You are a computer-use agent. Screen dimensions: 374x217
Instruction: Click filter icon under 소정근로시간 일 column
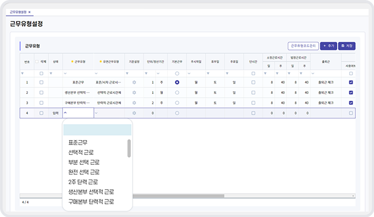265,74
